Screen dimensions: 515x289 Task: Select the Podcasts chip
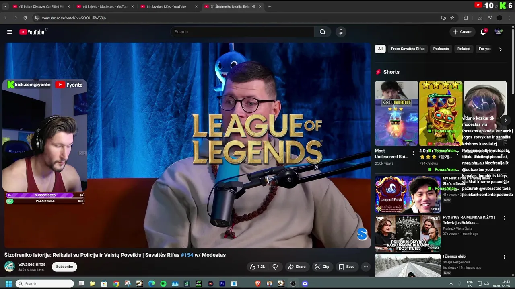(441, 49)
